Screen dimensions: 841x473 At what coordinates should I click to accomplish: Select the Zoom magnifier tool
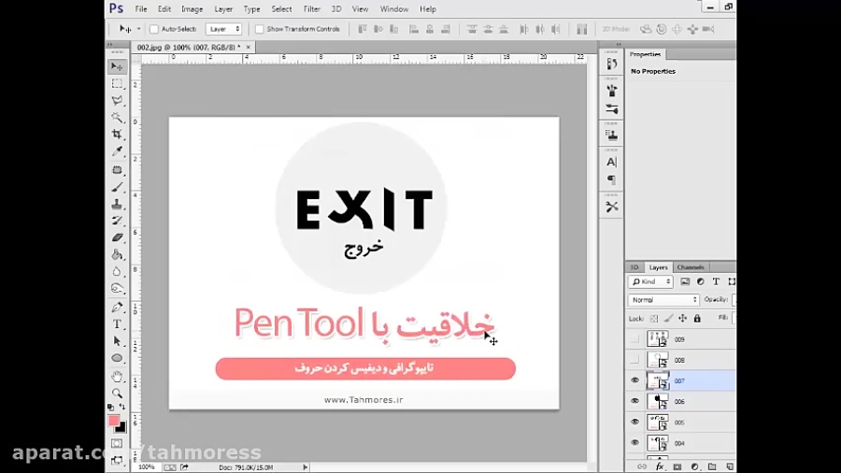tap(117, 394)
